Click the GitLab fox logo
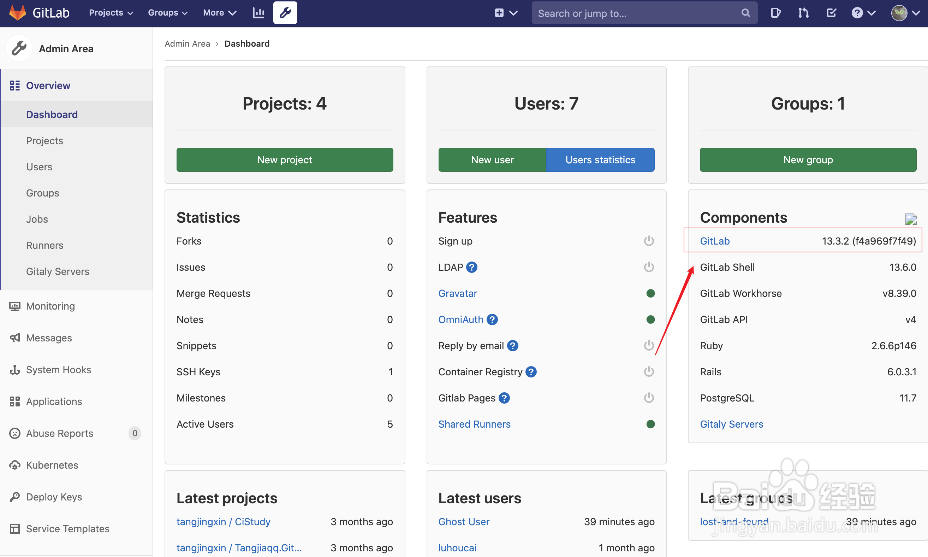Viewport: 928px width, 557px height. (x=18, y=13)
